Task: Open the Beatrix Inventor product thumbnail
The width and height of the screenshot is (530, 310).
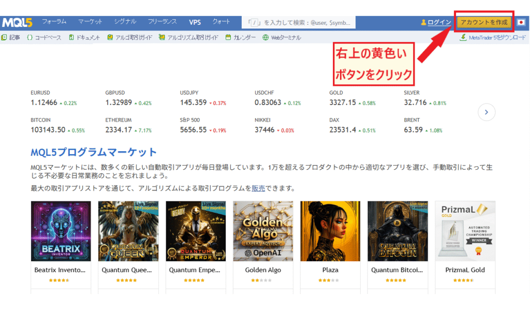Action: point(61,231)
